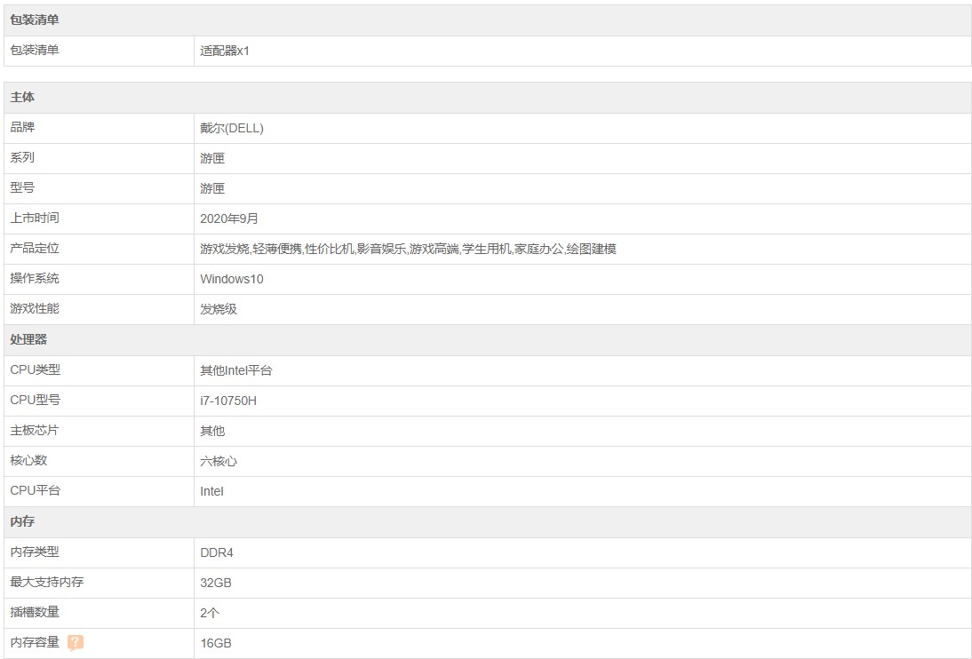Select the 适配器x1 value cell
Screen dimensions: 972x659
225,51
